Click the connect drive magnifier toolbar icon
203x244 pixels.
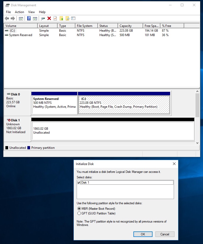pos(43,19)
